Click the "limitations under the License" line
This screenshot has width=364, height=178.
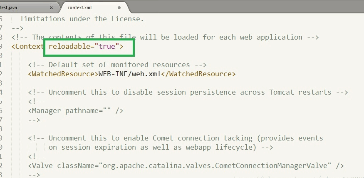tap(82, 19)
